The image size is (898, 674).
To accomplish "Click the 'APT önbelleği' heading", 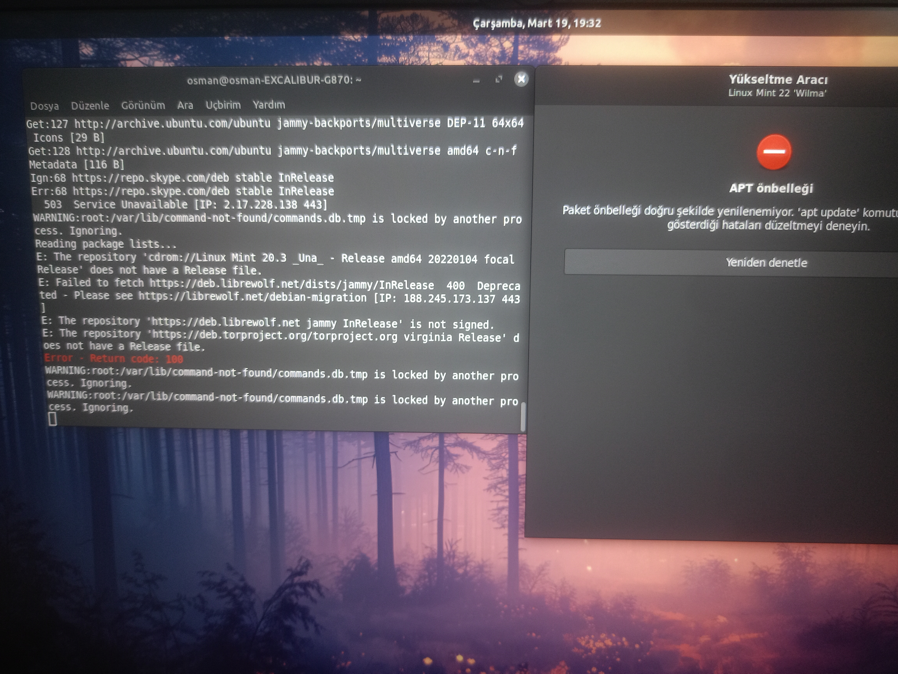I will (771, 188).
